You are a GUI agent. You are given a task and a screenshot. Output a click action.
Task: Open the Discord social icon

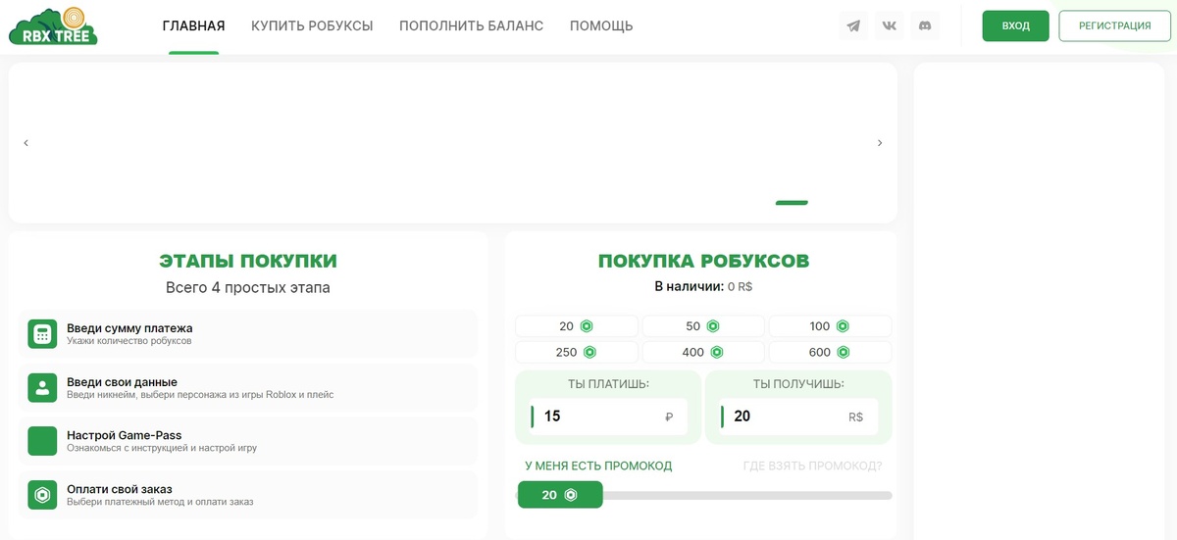(x=924, y=26)
